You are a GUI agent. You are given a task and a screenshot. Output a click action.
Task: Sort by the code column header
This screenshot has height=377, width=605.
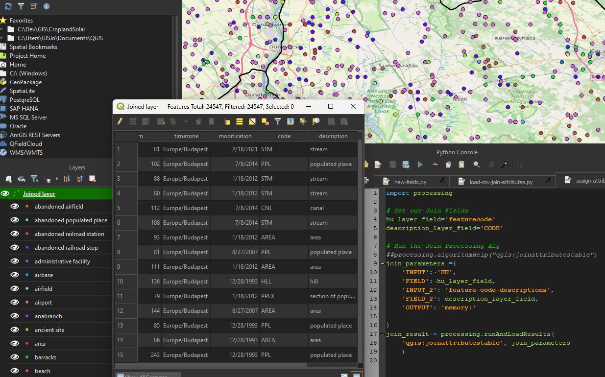(x=284, y=136)
